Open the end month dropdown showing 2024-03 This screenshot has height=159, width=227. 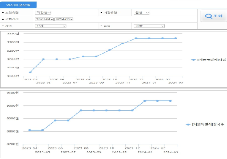coord(64,19)
